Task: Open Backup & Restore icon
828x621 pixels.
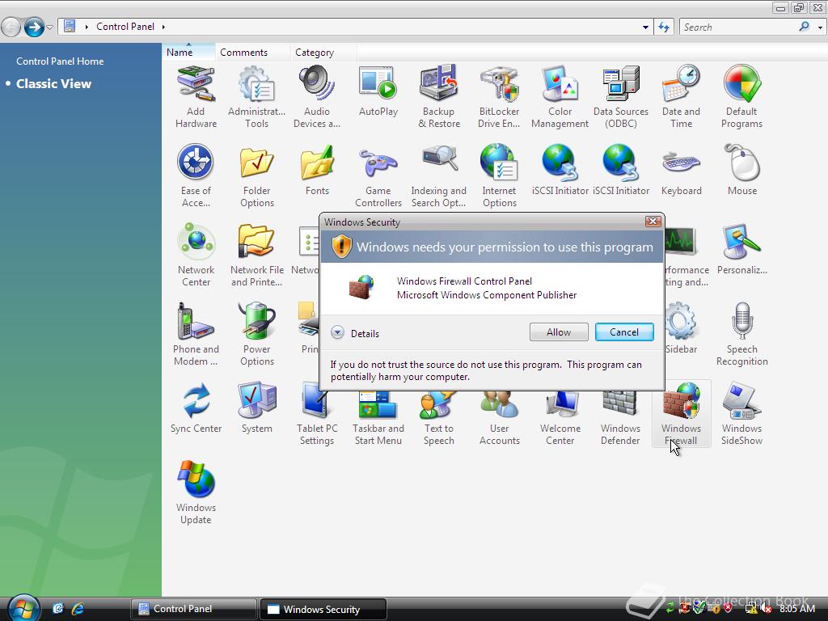Action: point(439,97)
